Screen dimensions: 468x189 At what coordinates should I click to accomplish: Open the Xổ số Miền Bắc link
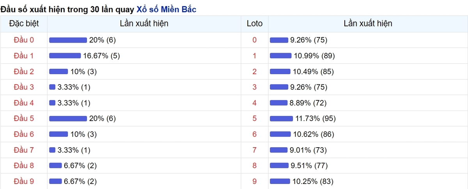(x=167, y=9)
